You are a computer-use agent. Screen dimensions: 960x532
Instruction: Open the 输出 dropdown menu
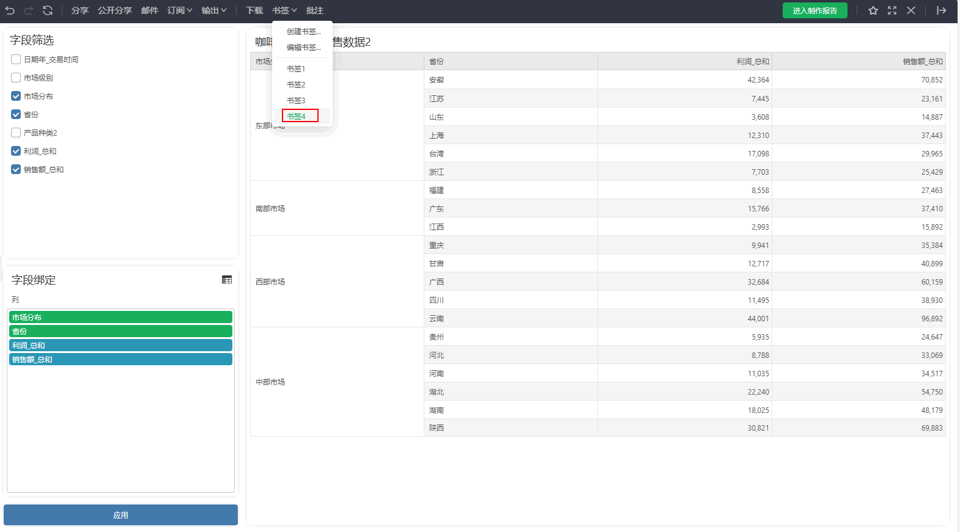click(214, 10)
